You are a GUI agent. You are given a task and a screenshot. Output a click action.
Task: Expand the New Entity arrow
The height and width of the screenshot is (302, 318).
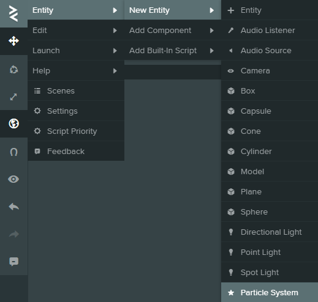[x=212, y=10]
